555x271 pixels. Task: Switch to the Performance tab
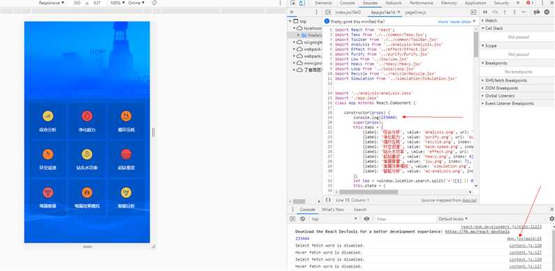[422, 3]
